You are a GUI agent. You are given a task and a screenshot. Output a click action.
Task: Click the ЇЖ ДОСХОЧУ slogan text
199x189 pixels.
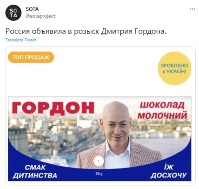click(168, 171)
